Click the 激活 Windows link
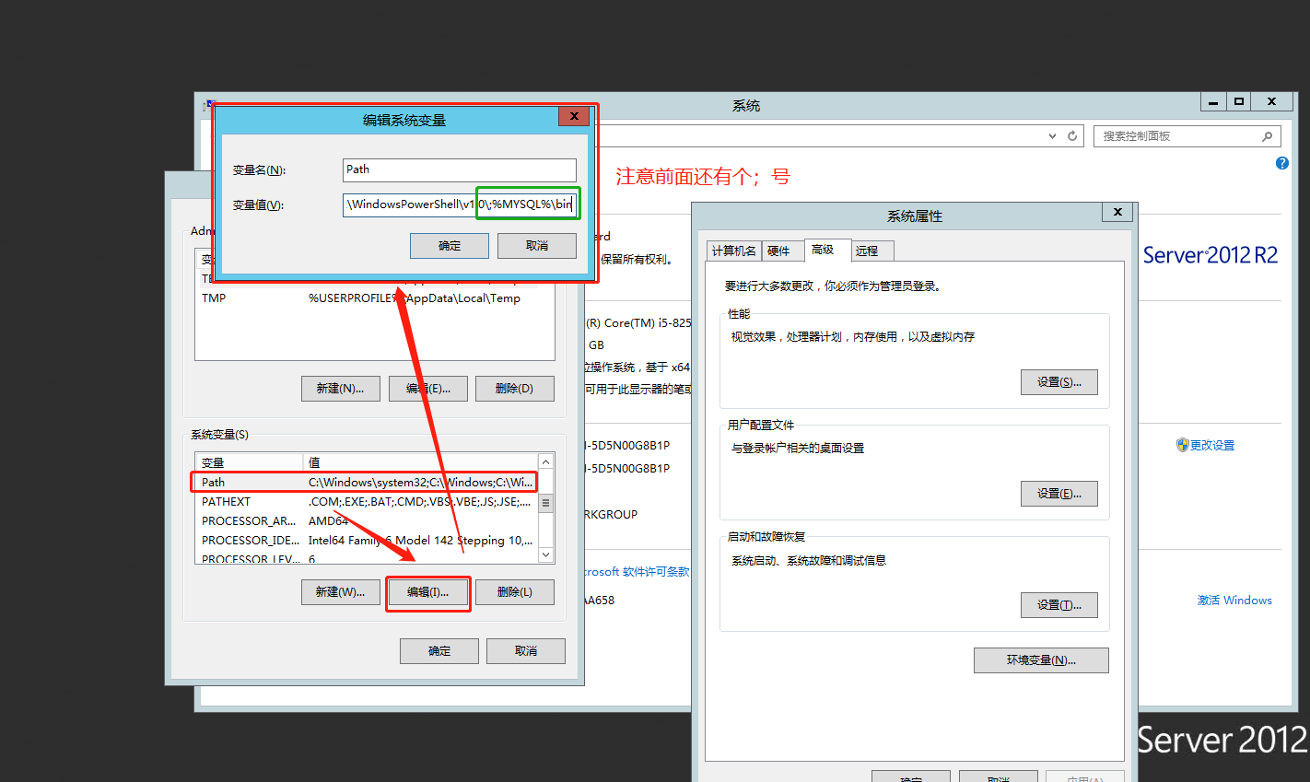The width and height of the screenshot is (1310, 782). click(x=1234, y=600)
